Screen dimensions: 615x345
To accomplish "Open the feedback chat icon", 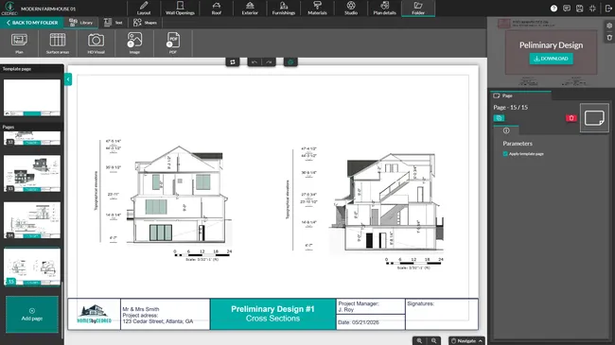I will (567, 9).
